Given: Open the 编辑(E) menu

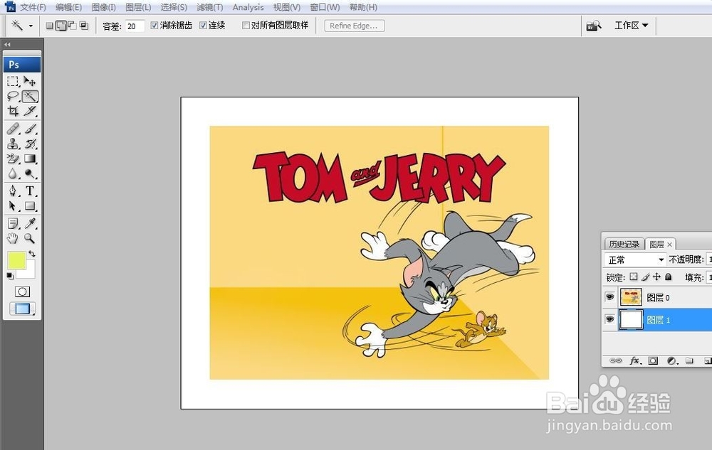Looking at the screenshot, I should pyautogui.click(x=68, y=7).
